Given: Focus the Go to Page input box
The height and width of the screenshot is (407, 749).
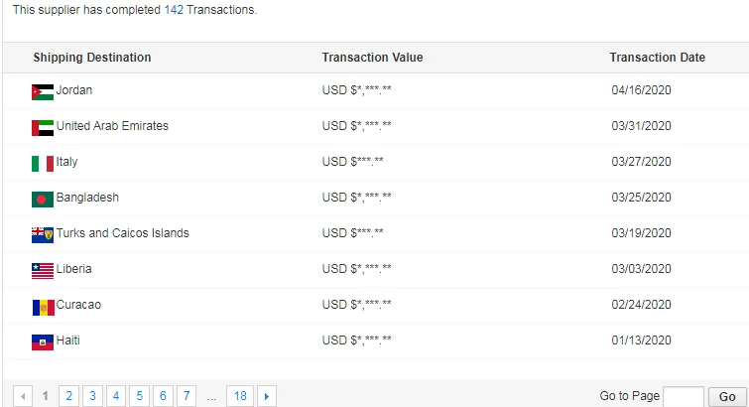Looking at the screenshot, I should [x=684, y=396].
